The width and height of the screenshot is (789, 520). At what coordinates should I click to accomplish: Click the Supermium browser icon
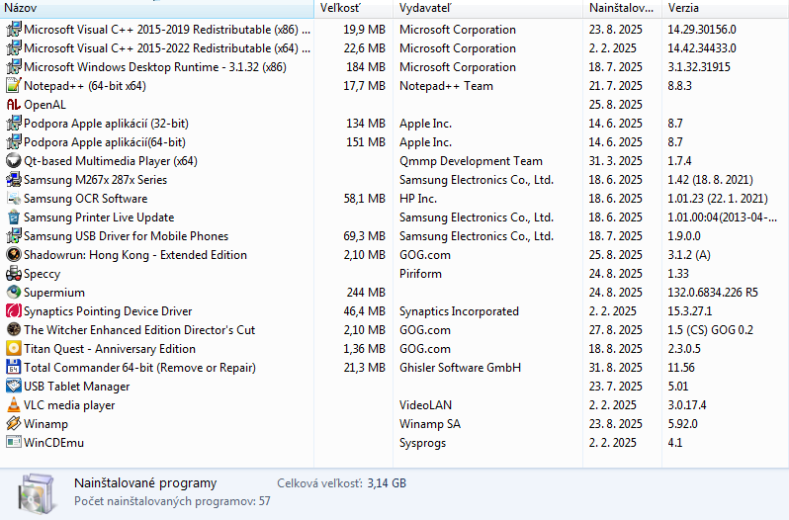(x=14, y=293)
